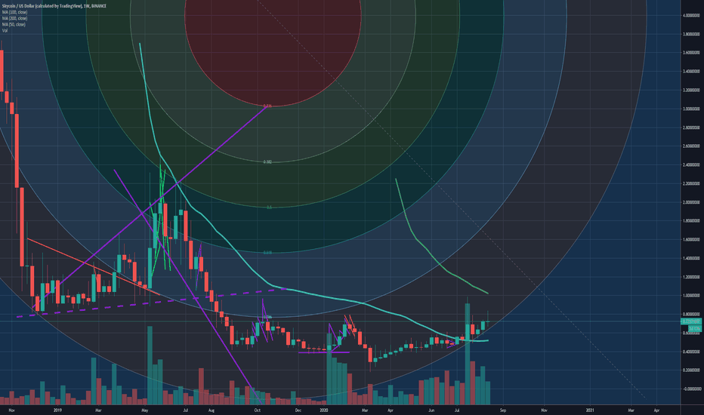Click the 2021 label on time axis

pyautogui.click(x=591, y=410)
